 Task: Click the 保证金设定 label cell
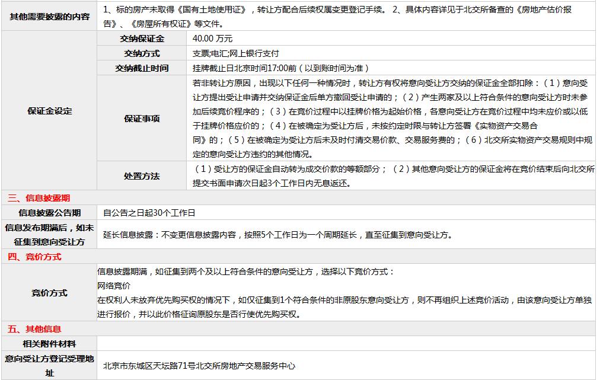(x=49, y=111)
